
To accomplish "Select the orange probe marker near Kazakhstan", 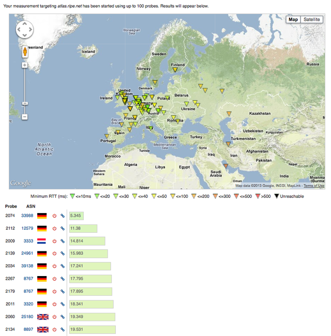I will 229,114.
